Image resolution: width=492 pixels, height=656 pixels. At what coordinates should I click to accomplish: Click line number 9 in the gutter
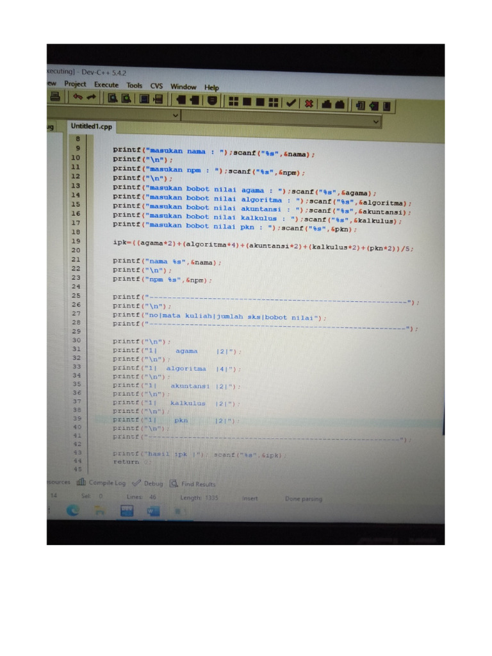point(78,148)
